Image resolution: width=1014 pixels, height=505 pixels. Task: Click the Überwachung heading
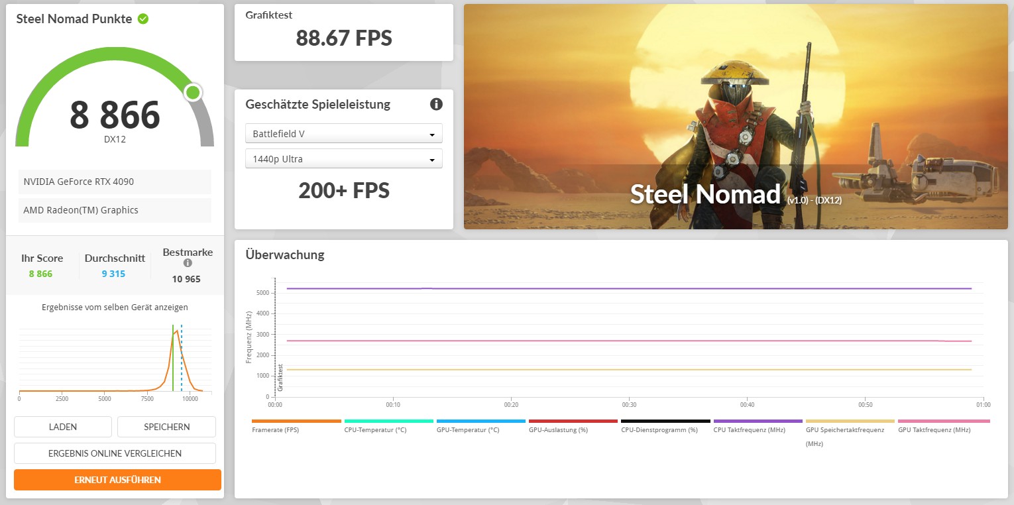pos(285,254)
